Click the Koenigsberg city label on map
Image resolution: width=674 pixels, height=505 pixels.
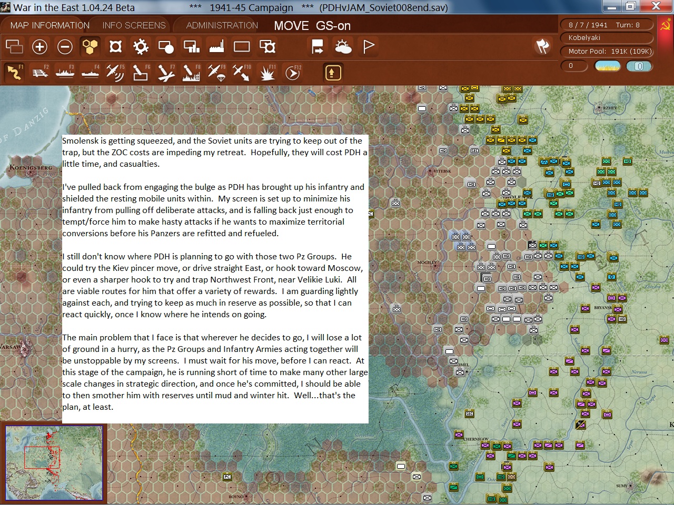pyautogui.click(x=31, y=168)
